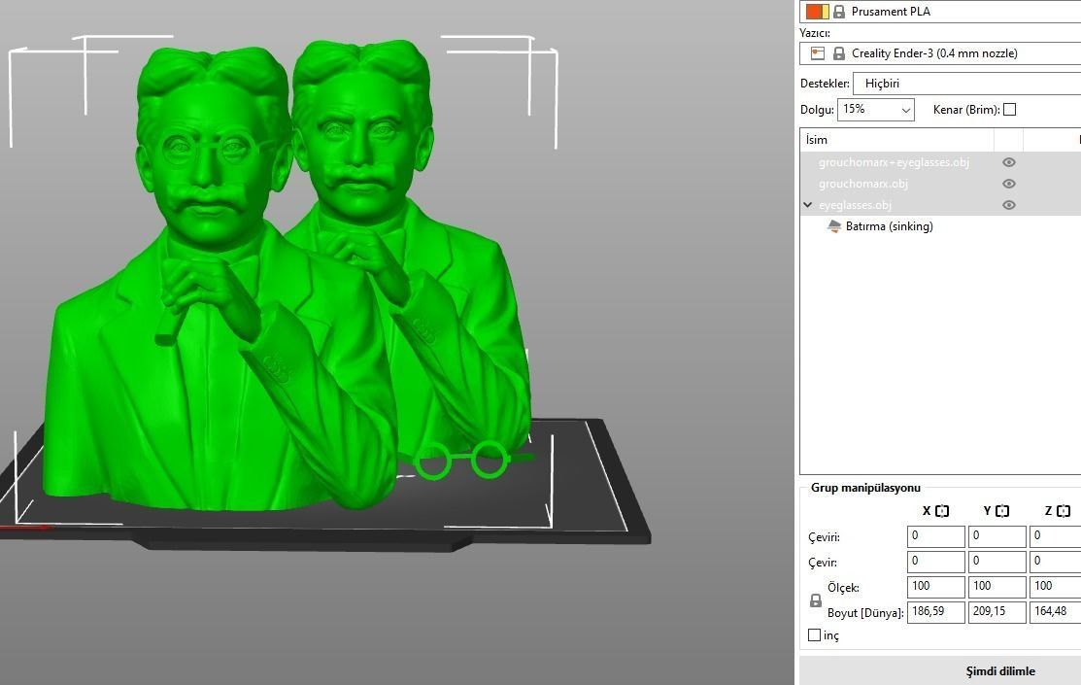The width and height of the screenshot is (1081, 685).
Task: Select grouchomarx.obj in object list
Action: [x=863, y=184]
